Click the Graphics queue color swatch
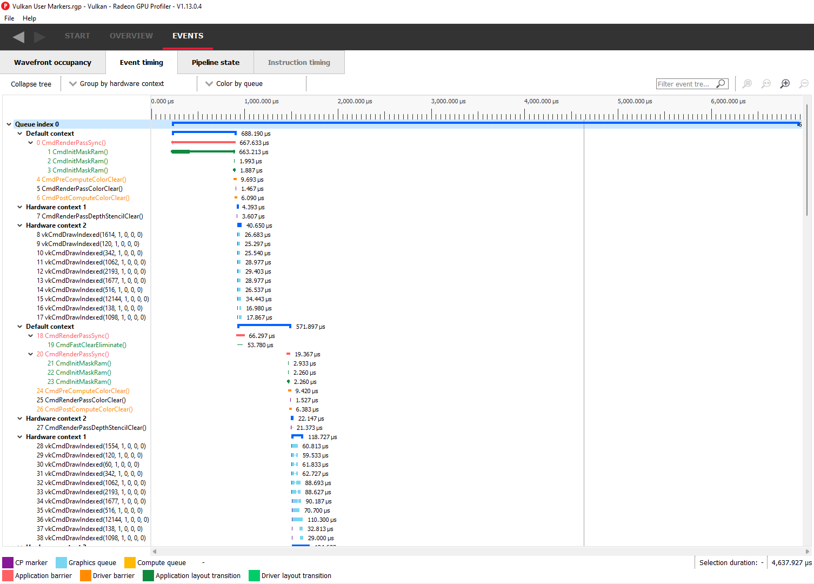This screenshot has width=814, height=584. pos(61,563)
